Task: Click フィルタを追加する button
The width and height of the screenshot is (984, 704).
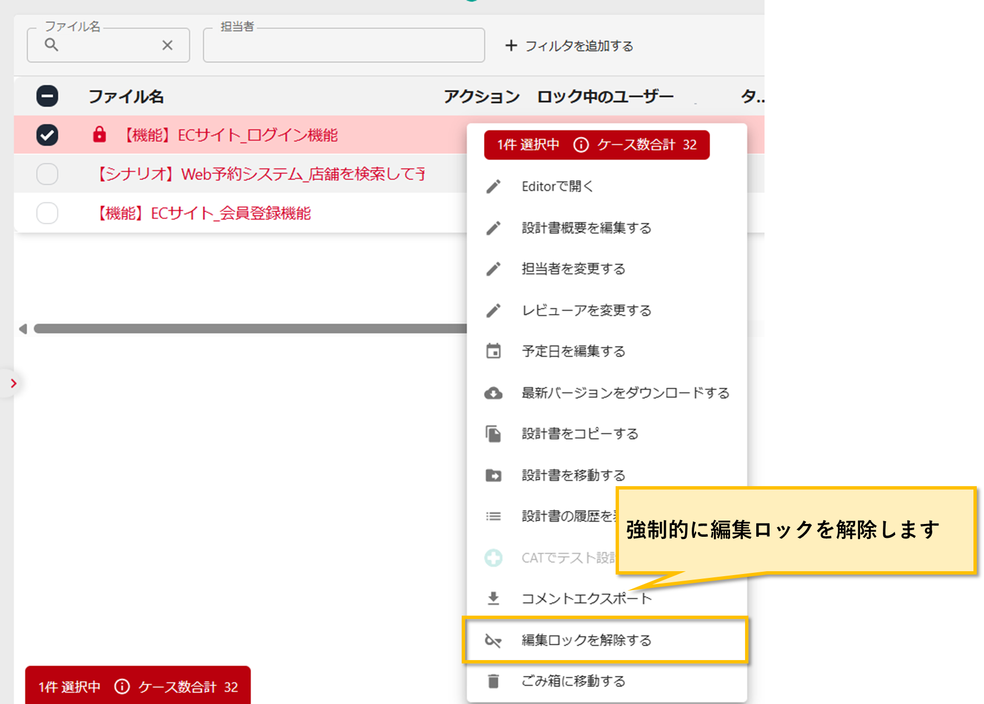Action: (570, 46)
